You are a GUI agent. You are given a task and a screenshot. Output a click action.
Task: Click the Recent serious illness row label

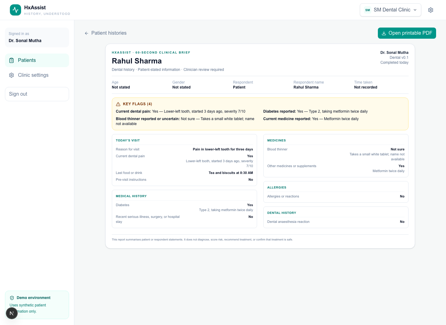pos(148,219)
